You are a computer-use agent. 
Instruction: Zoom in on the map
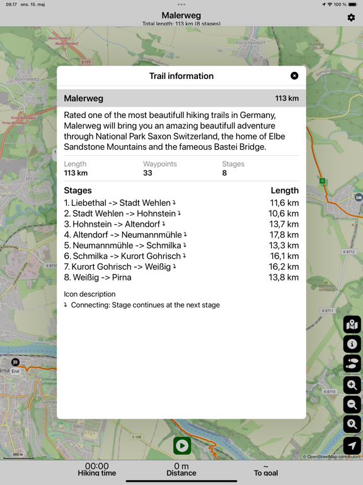[352, 385]
